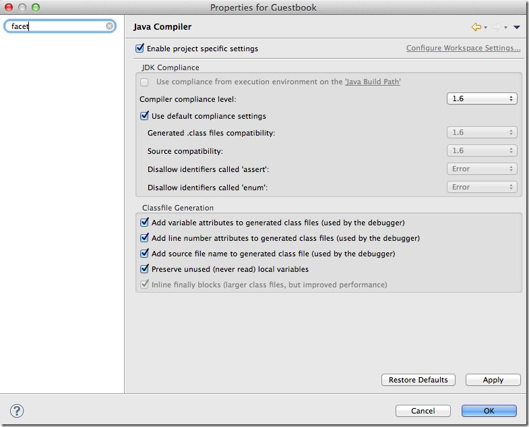This screenshot has width=529, height=427.
Task: Toggle Use default compliance settings
Action: coord(144,116)
